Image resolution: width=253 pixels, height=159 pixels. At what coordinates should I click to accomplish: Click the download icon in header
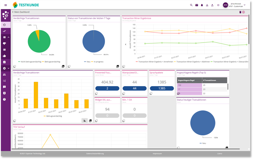point(207,5)
